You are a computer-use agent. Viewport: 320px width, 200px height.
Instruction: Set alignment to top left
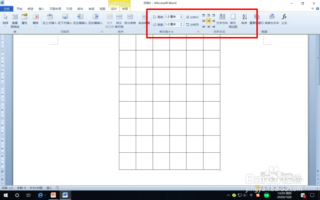pyautogui.click(x=203, y=15)
